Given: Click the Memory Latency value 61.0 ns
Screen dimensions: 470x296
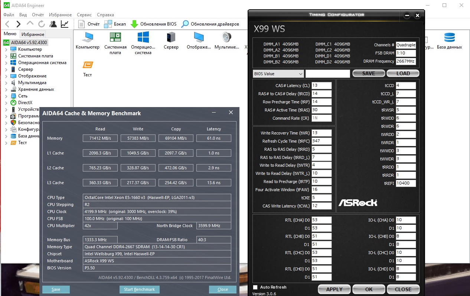Looking at the screenshot, I should (214, 138).
